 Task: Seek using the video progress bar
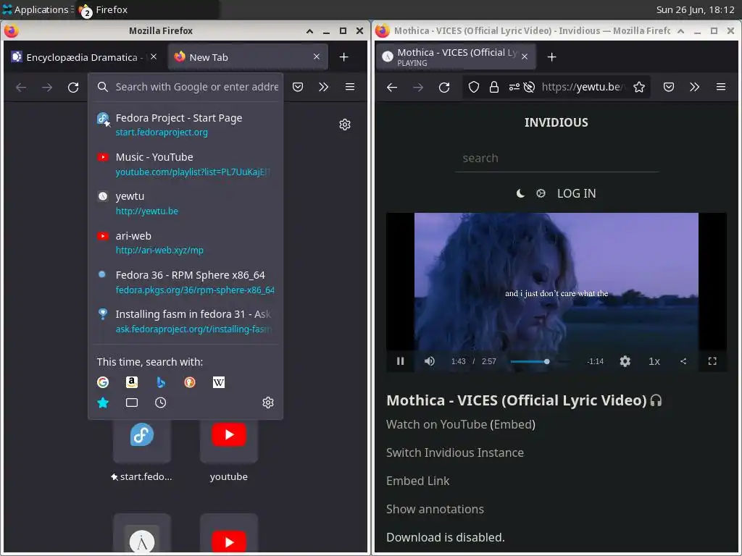[541, 362]
